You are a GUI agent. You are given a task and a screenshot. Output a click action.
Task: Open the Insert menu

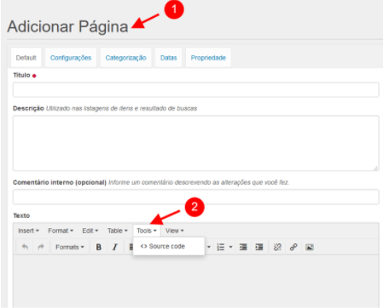pyautogui.click(x=28, y=231)
